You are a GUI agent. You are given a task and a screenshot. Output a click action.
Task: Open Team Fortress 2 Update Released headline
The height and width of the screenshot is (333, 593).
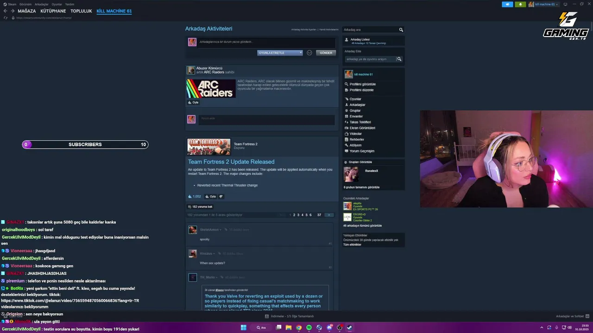(x=231, y=162)
